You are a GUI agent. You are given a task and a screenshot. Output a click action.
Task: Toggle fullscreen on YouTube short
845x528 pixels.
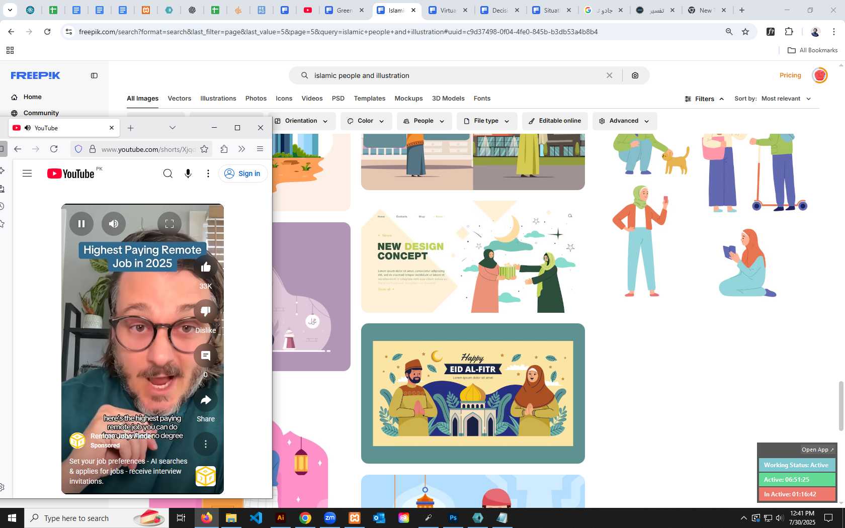click(170, 224)
